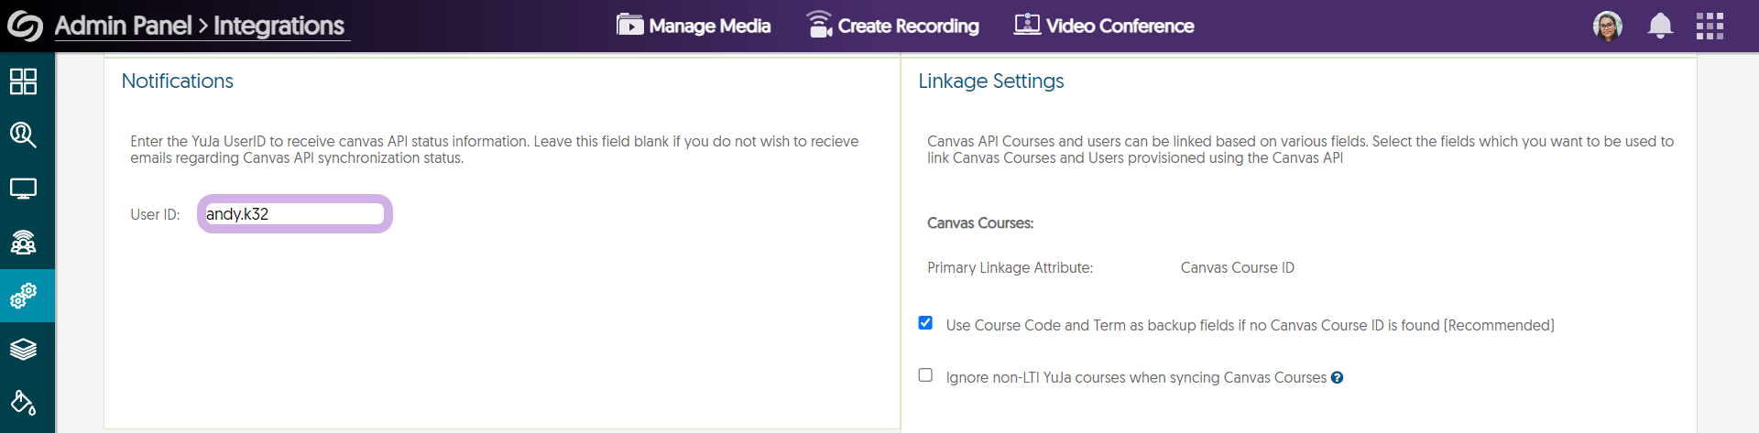Open the user groups sidebar icon
This screenshot has height=433, width=1759.
click(24, 243)
